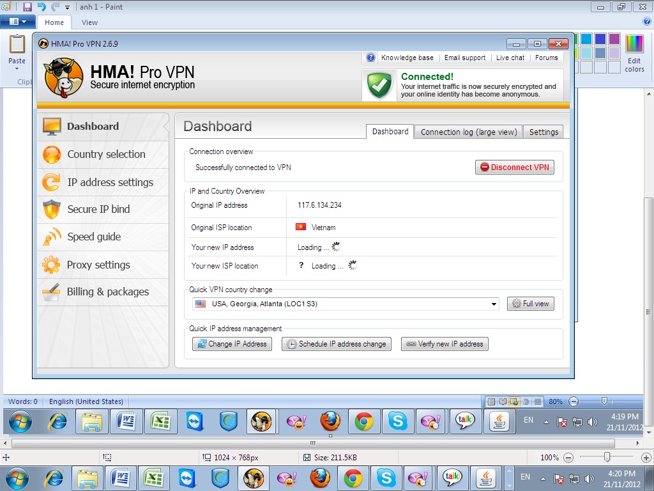The width and height of the screenshot is (654, 491).
Task: Select the Settings tab in the HMA panel
Action: (544, 132)
